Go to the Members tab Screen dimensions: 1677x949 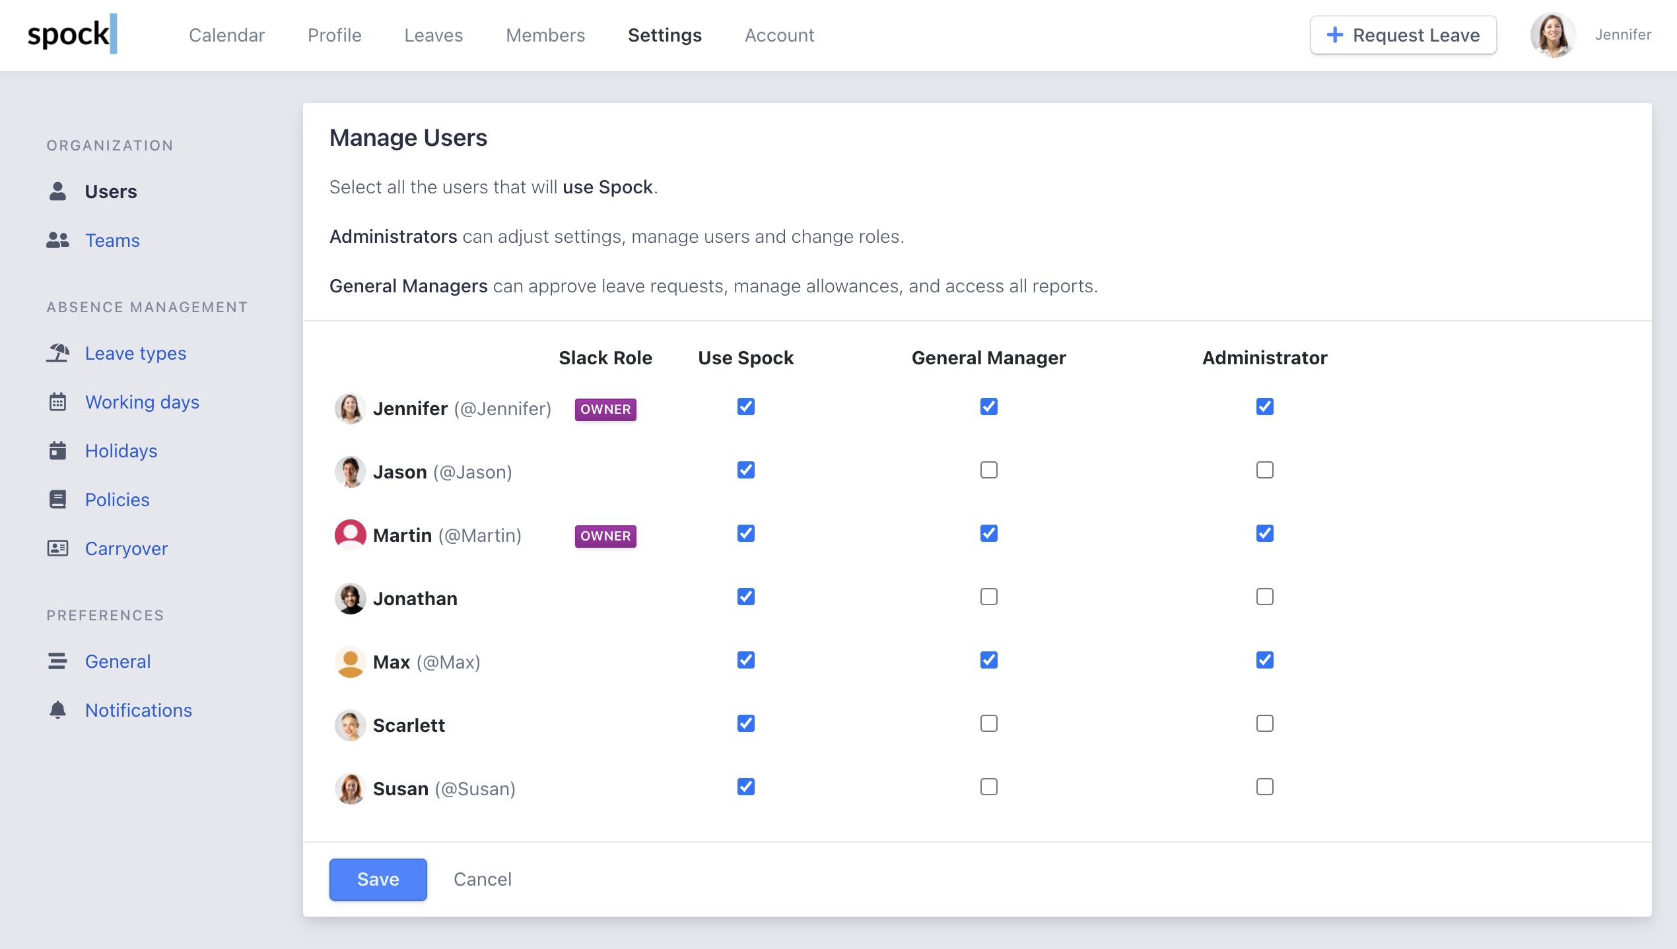pos(545,35)
